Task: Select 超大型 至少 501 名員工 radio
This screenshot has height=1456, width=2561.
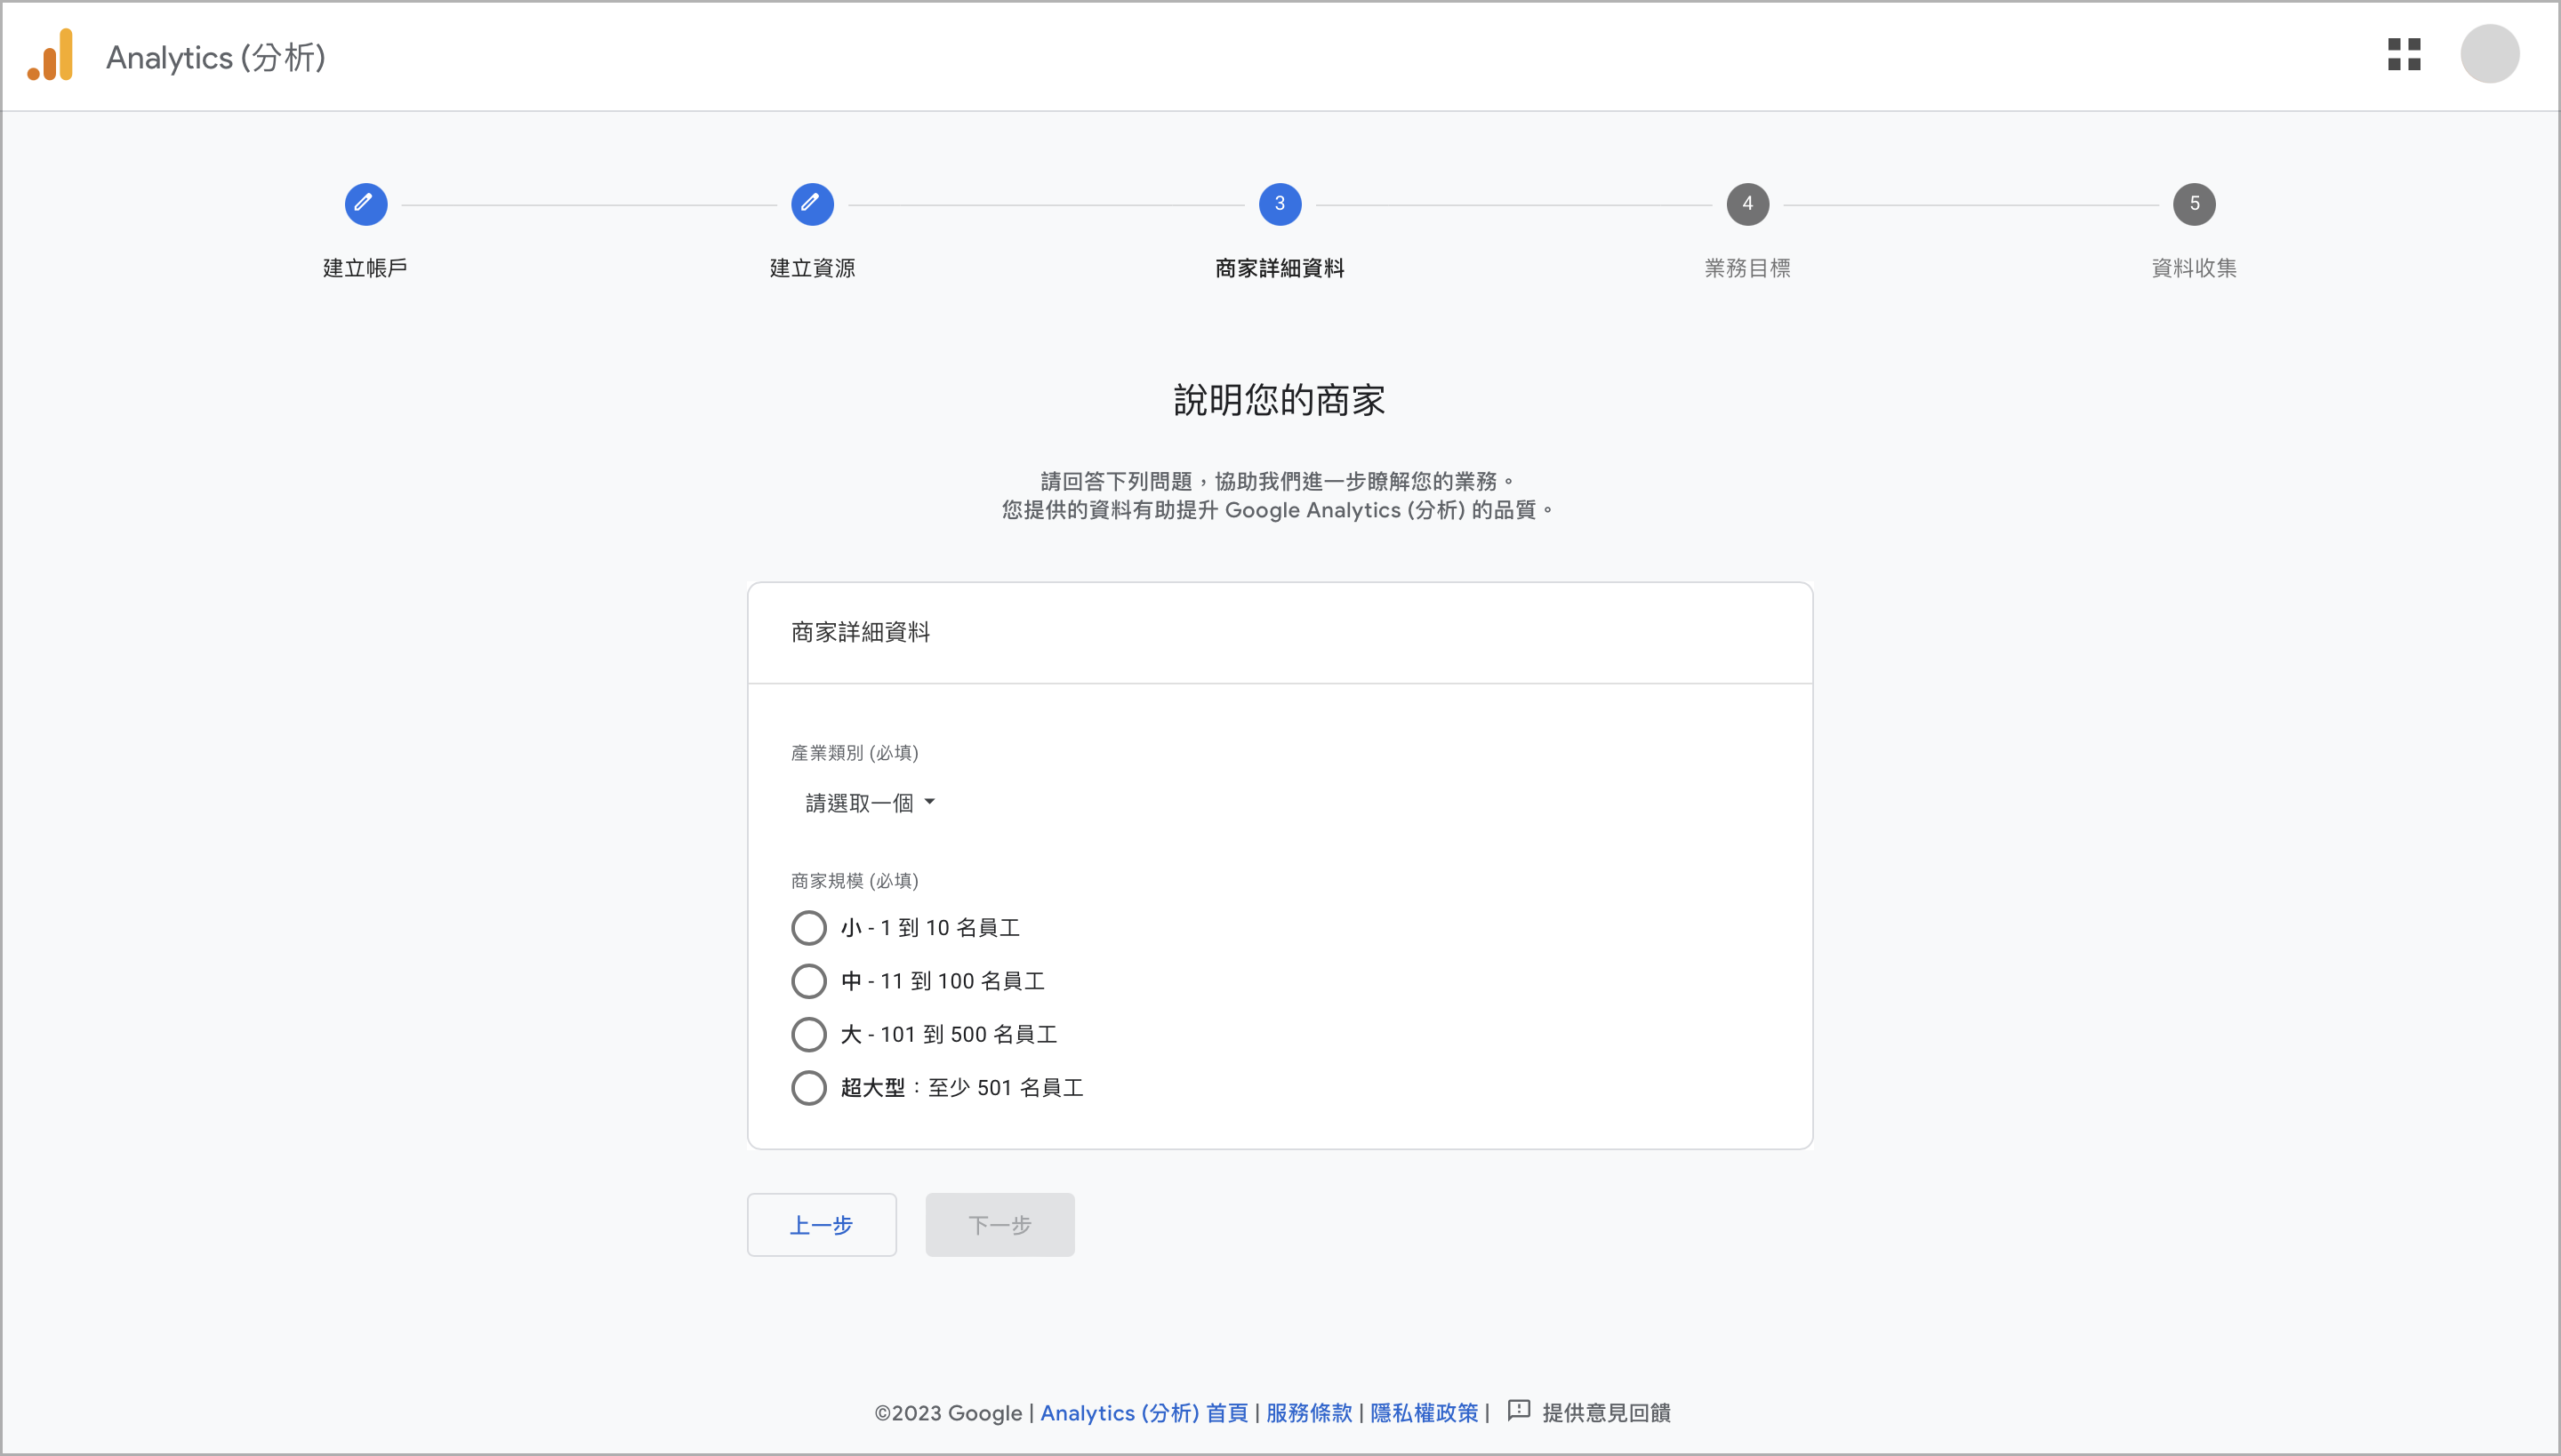Action: point(808,1087)
